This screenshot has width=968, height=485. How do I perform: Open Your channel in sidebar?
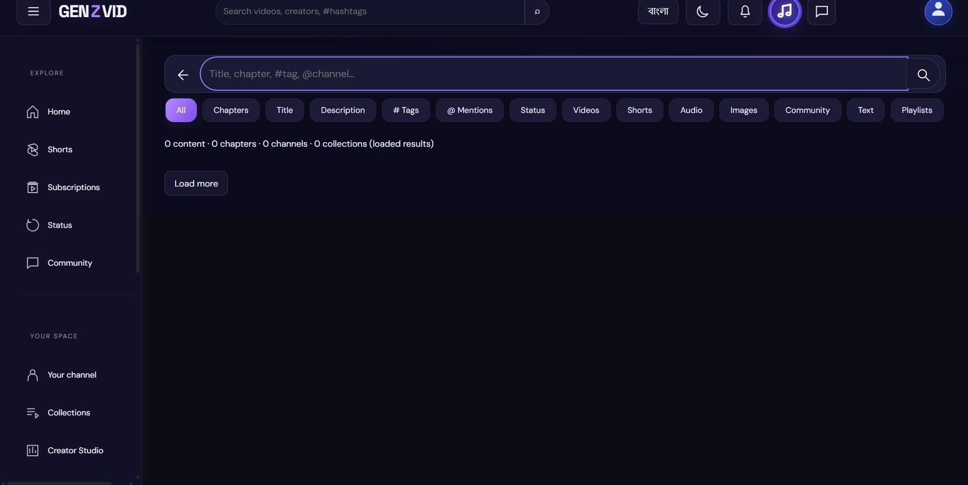click(77, 375)
